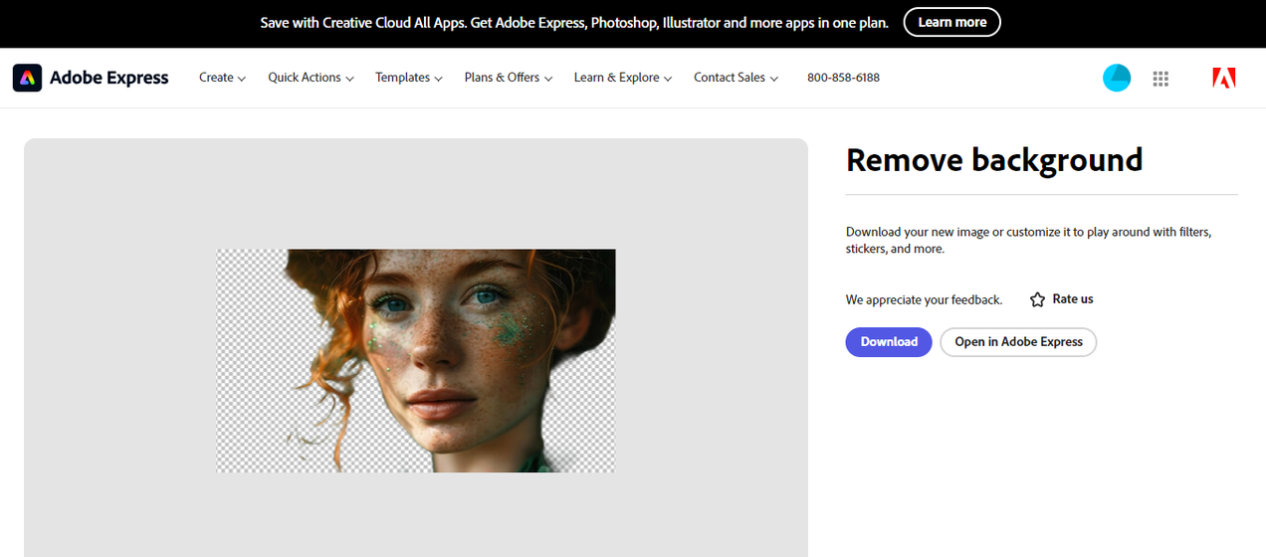Click the Creative Cloud All Apps banner text

(x=574, y=22)
